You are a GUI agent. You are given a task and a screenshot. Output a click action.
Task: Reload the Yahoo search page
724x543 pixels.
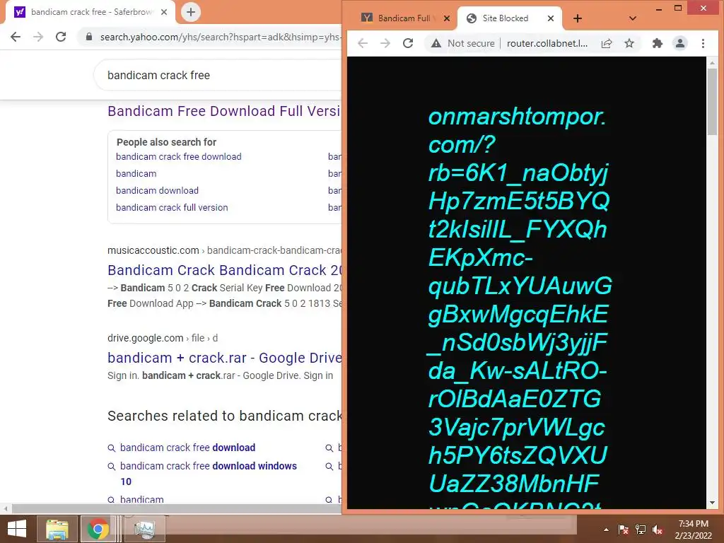pyautogui.click(x=61, y=37)
